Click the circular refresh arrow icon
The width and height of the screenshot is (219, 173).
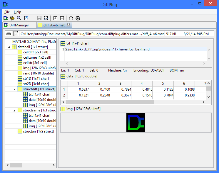coord(71,18)
